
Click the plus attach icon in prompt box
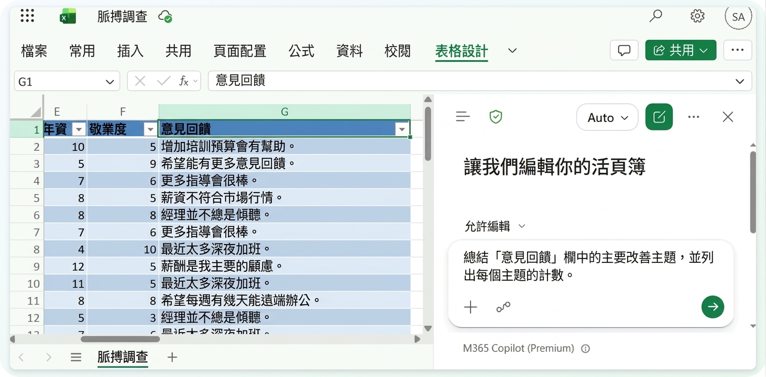click(470, 307)
